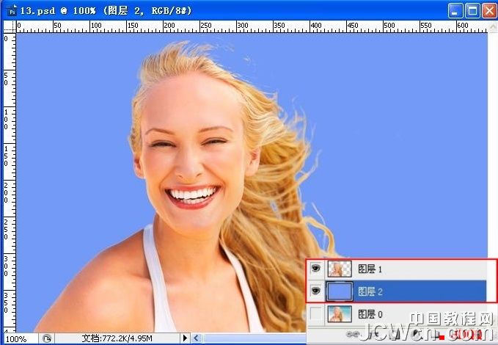Close the 13.psd document window
498x345 pixels.
(488, 11)
